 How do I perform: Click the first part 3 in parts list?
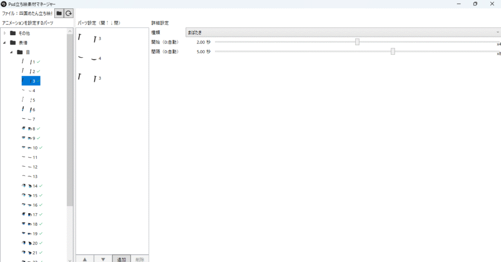click(90, 38)
